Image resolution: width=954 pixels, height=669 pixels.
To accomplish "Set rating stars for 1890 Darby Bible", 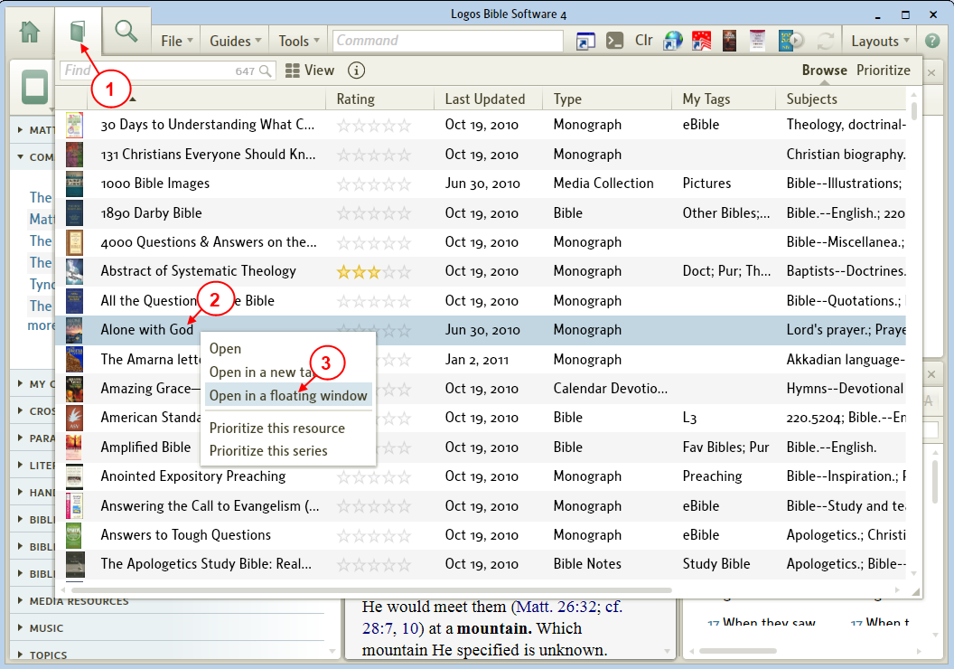I will coord(374,213).
